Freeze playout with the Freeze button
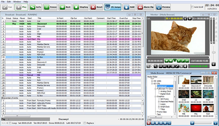 (50, 7)
